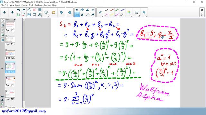Screen dimensions: 206x115
Task: Open the Format menu
Action: (x=24, y=5)
